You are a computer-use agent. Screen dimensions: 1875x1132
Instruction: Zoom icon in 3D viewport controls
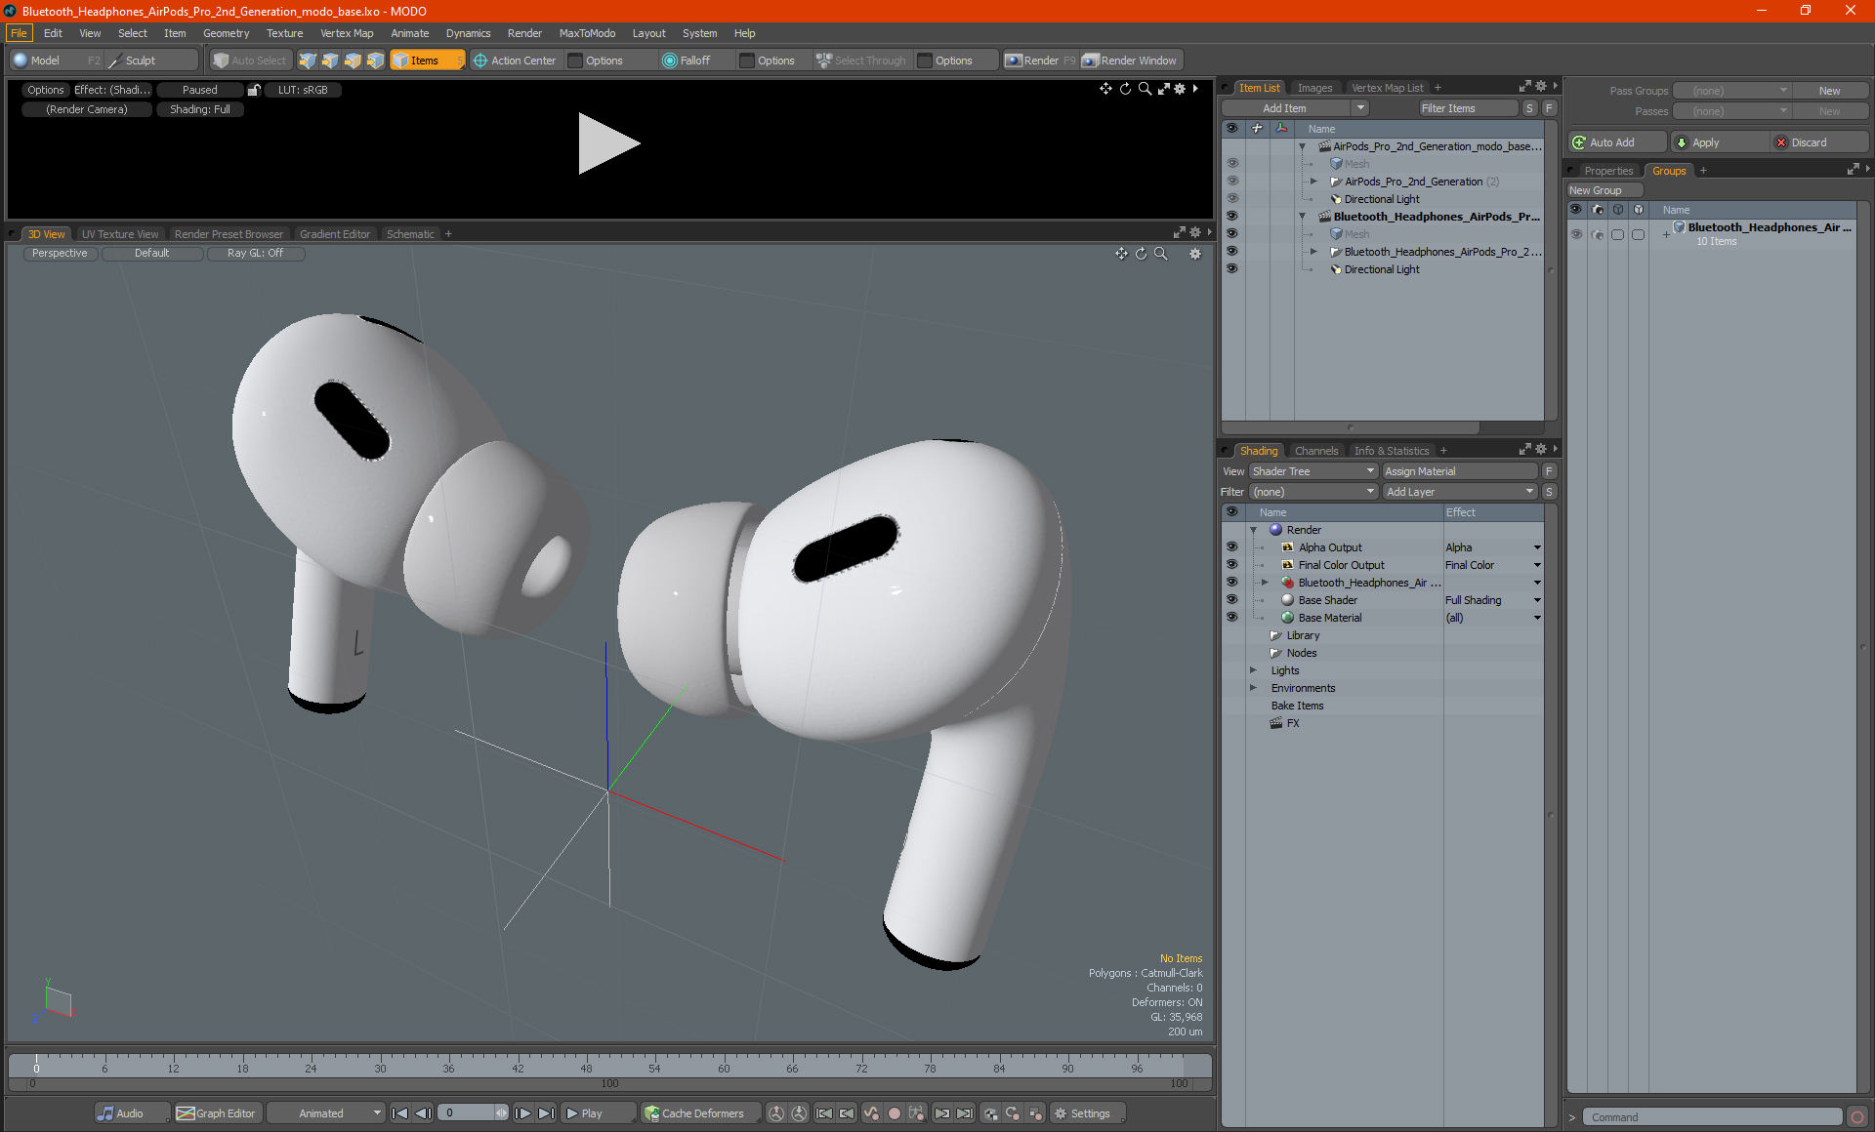1161,254
